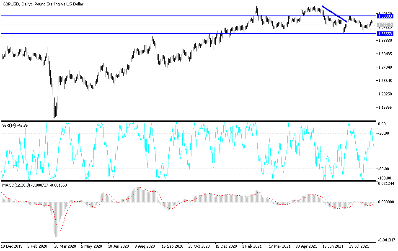Click the March 2020 crash low candle
398x251 pixels.
coord(54,114)
